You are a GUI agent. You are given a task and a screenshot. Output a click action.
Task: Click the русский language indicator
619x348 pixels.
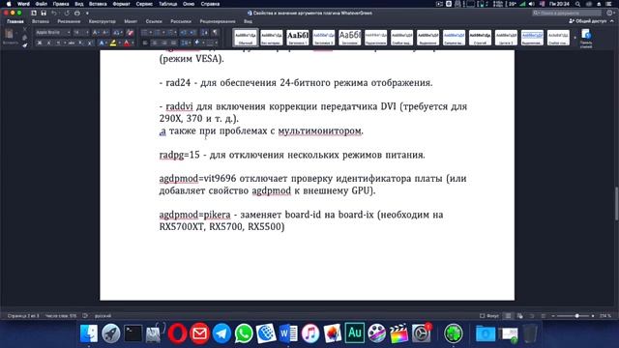tap(103, 316)
